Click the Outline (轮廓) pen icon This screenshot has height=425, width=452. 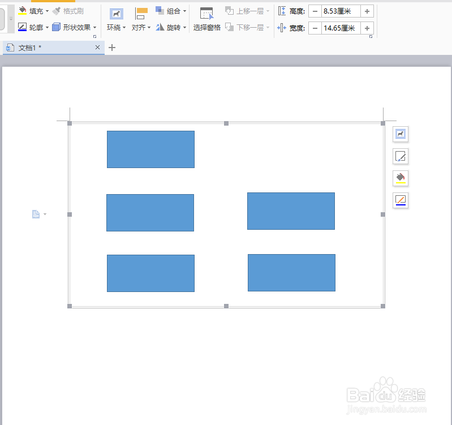pyautogui.click(x=22, y=27)
